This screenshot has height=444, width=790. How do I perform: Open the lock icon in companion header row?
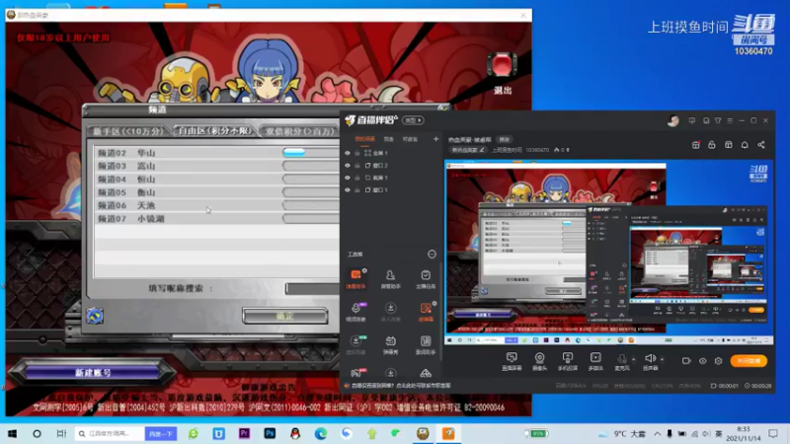point(711,145)
